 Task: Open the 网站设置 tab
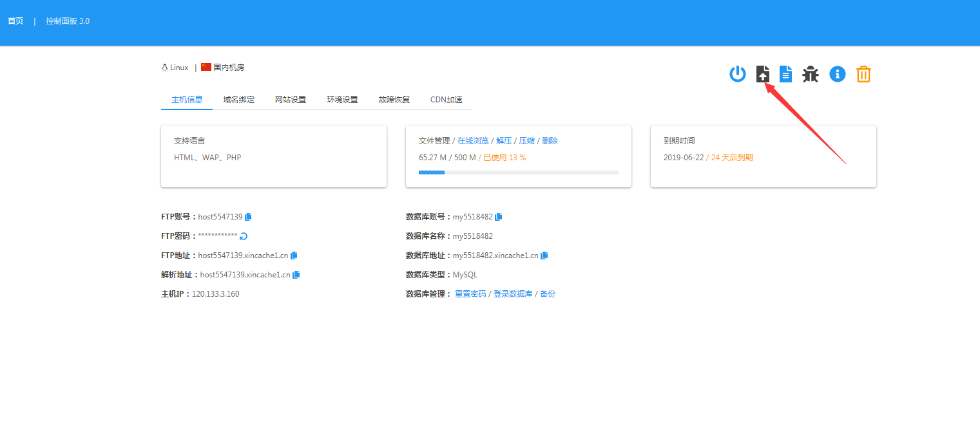[x=291, y=100]
